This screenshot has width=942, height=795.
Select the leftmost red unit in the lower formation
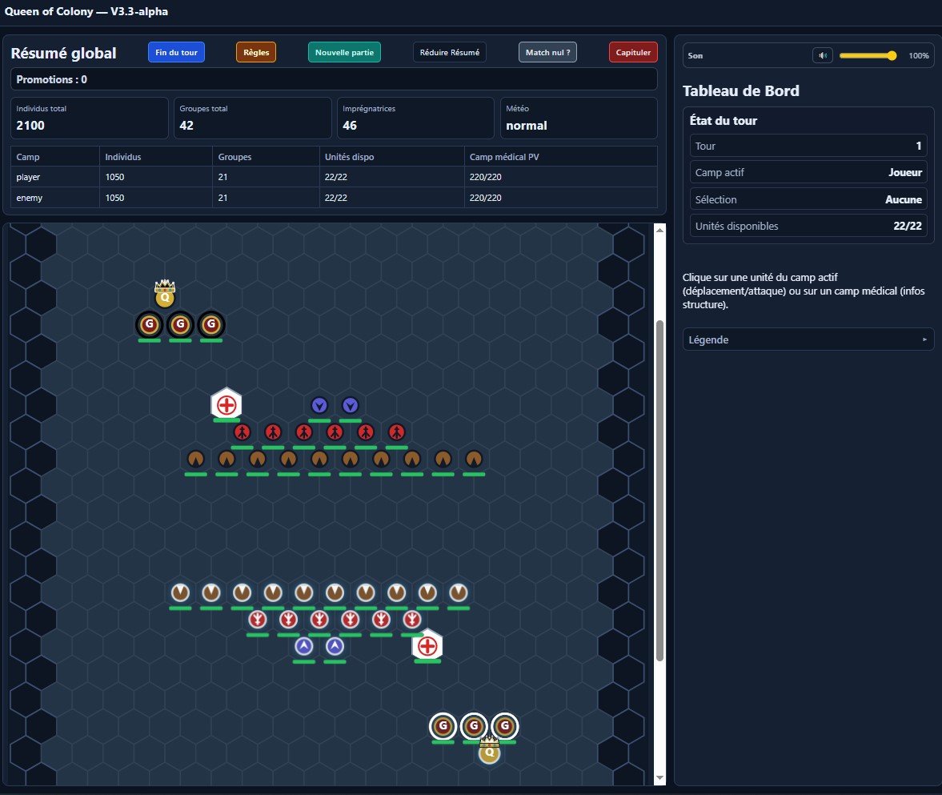pos(258,620)
